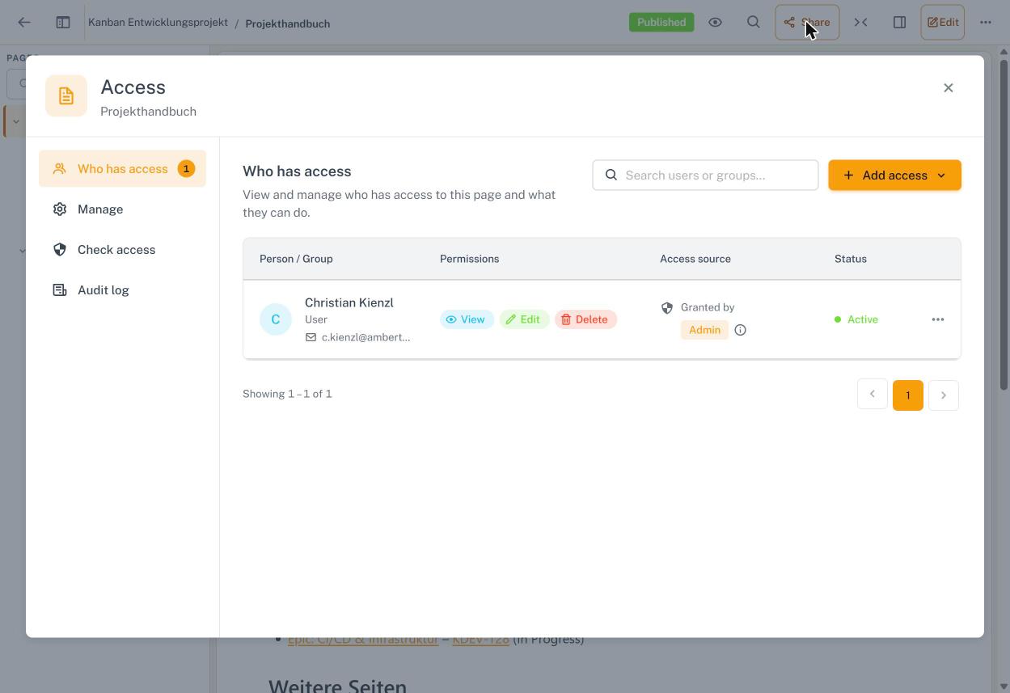Click the Admin access source tag
The height and width of the screenshot is (693, 1010).
click(x=704, y=330)
